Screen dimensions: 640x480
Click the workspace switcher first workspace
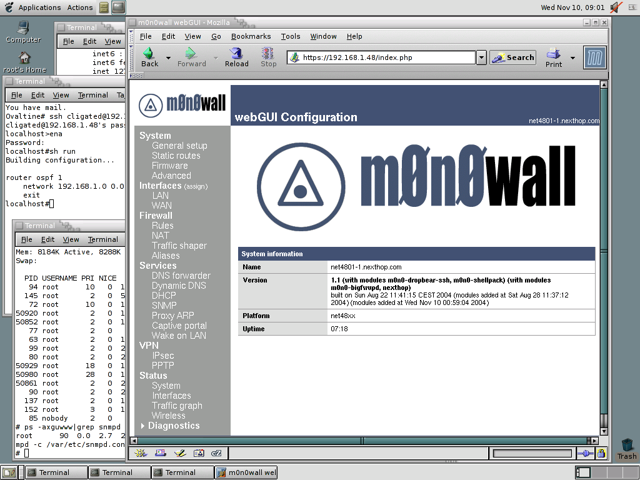click(583, 472)
